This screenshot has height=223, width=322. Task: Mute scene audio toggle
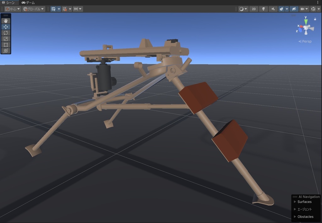coord(273,9)
